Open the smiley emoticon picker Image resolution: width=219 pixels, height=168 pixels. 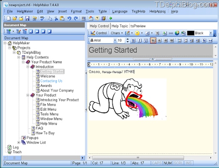click(137, 33)
